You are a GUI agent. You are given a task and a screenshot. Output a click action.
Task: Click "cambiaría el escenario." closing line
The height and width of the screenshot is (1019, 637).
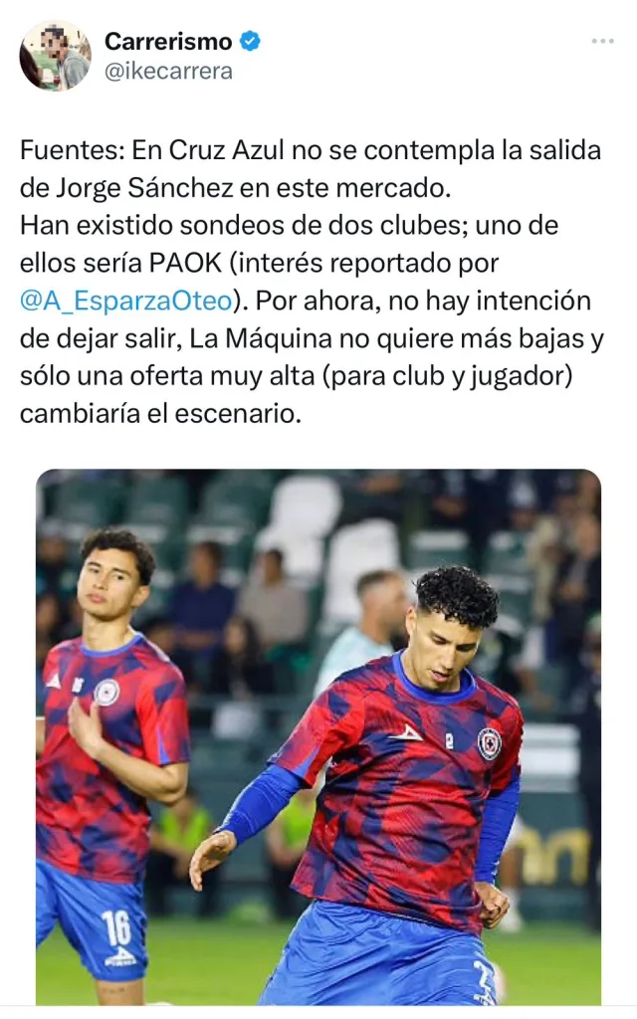point(160,414)
